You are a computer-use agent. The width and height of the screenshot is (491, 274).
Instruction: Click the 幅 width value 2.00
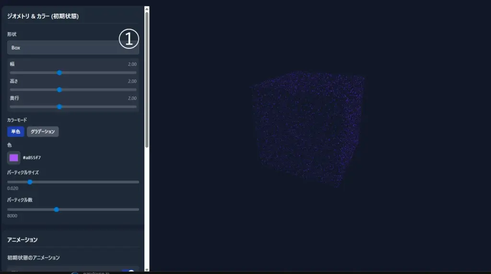132,64
